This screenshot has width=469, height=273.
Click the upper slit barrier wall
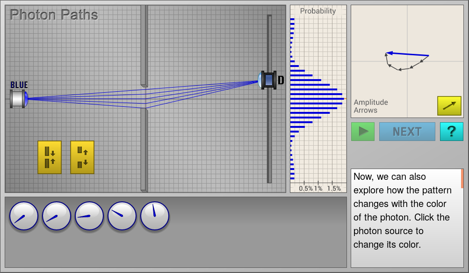[144, 46]
